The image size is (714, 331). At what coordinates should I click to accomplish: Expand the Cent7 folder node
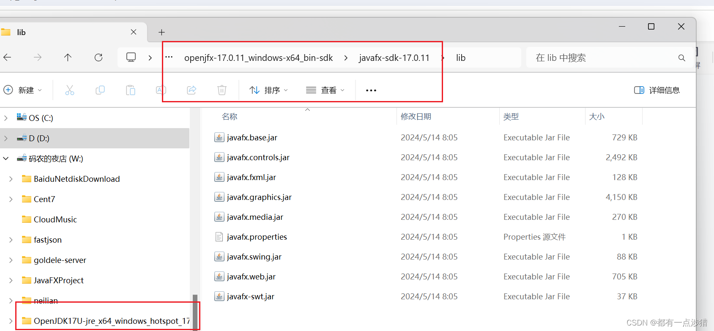11,199
